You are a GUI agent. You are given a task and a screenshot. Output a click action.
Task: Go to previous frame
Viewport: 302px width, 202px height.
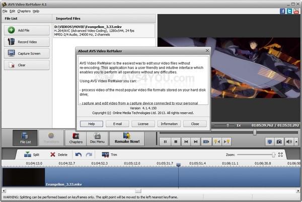pos(186,142)
